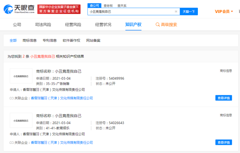The image size is (240, 153).
Task: Click 查看详情 for registration 54026643
Action: point(224,142)
